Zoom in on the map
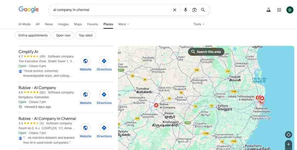This screenshot has height=150, width=297. 289,144
